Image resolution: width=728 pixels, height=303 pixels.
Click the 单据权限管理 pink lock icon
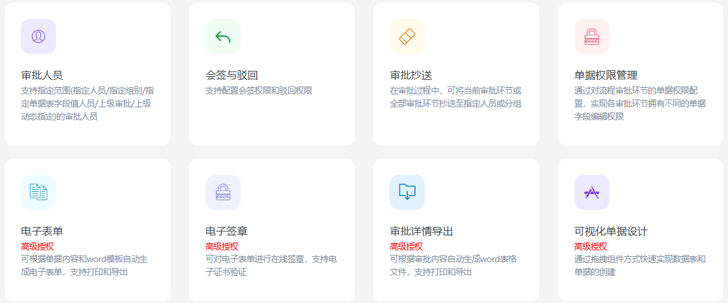pos(592,36)
